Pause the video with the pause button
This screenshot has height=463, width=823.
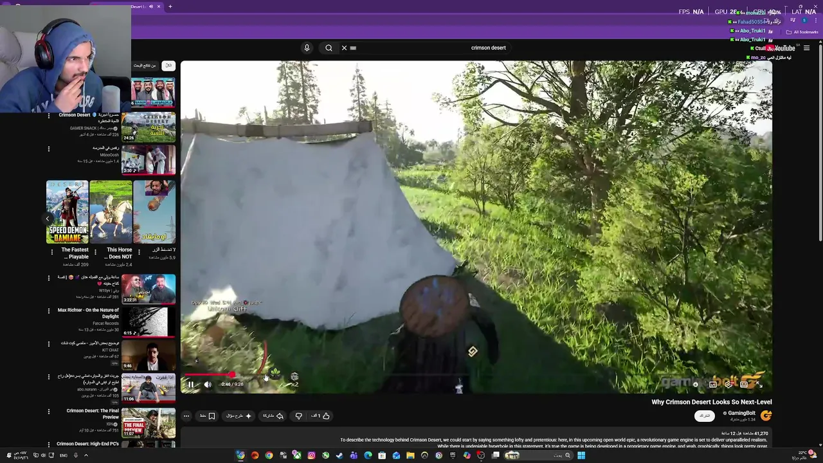[x=190, y=385]
